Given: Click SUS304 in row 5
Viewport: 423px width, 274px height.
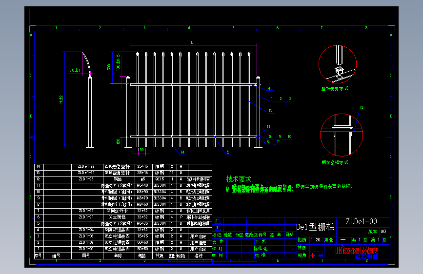Looking at the screenshot, I should (x=160, y=224).
